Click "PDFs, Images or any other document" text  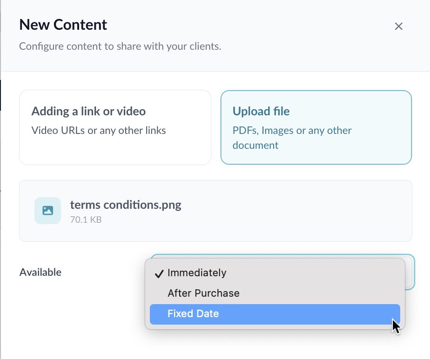click(x=292, y=138)
